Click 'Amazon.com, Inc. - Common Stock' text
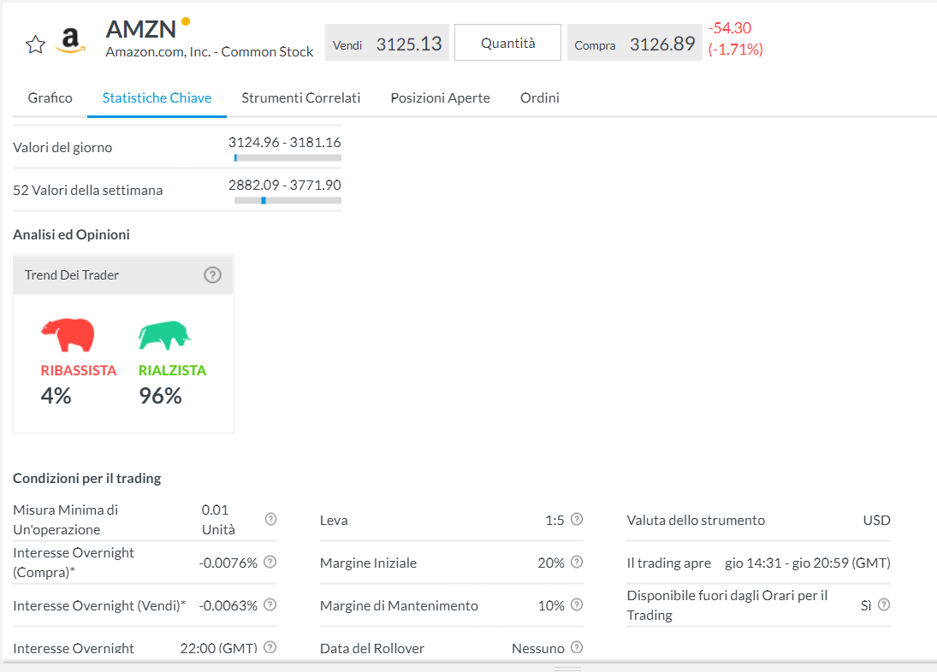 (209, 52)
